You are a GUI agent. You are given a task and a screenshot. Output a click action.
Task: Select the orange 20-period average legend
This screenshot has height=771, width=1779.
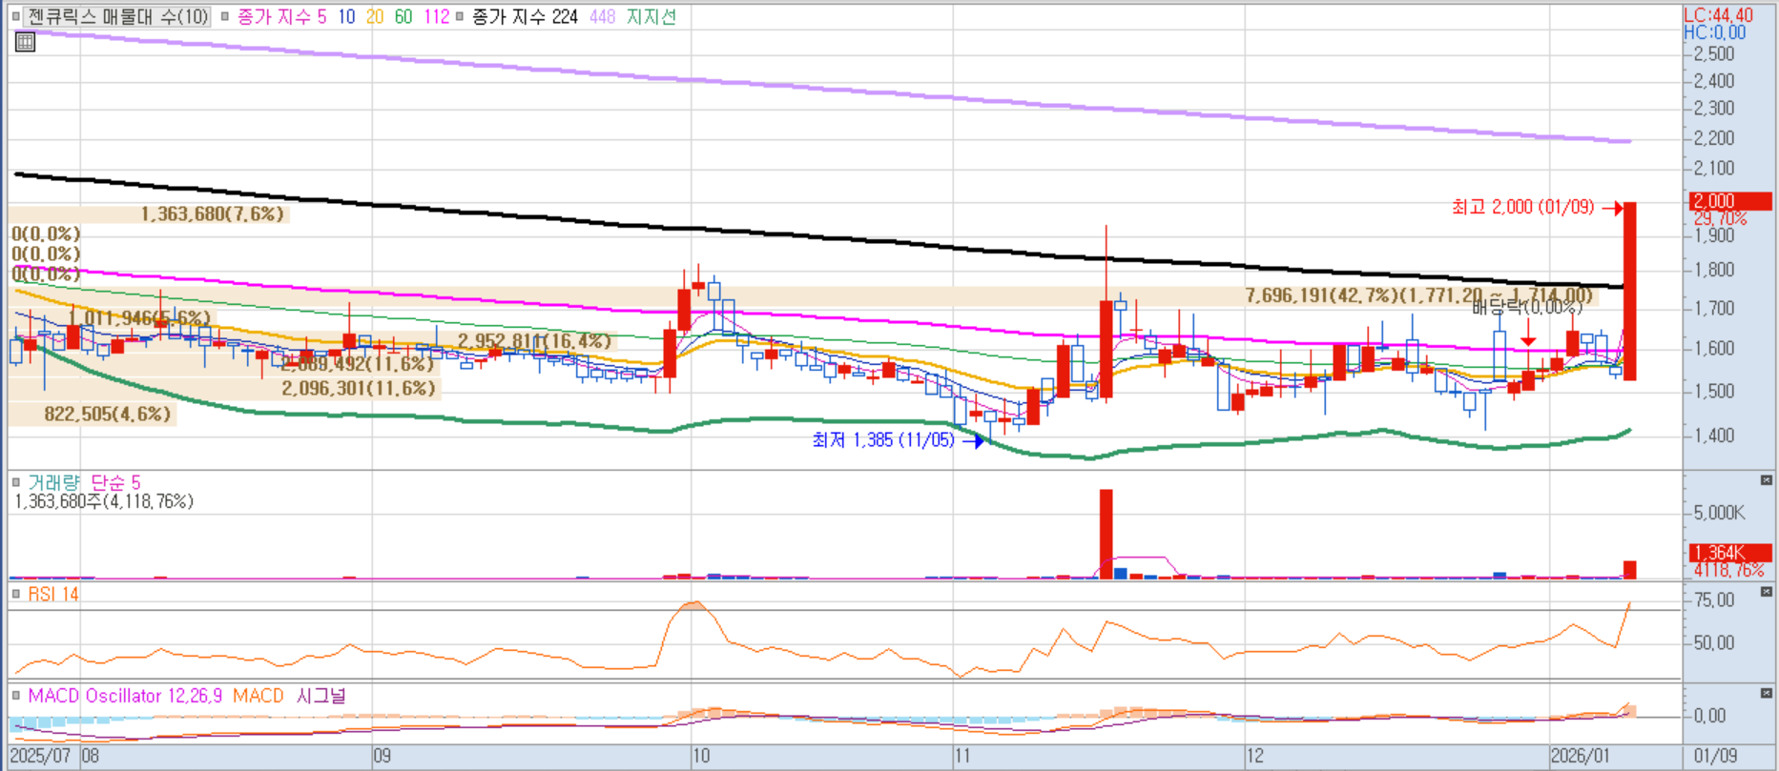[x=375, y=16]
